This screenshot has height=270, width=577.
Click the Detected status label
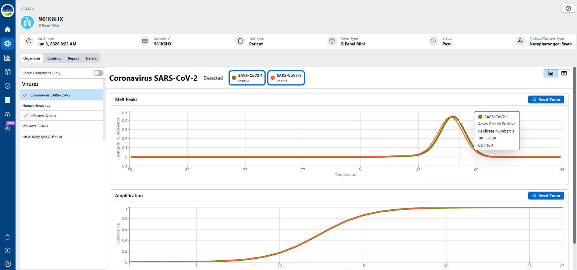(x=213, y=78)
